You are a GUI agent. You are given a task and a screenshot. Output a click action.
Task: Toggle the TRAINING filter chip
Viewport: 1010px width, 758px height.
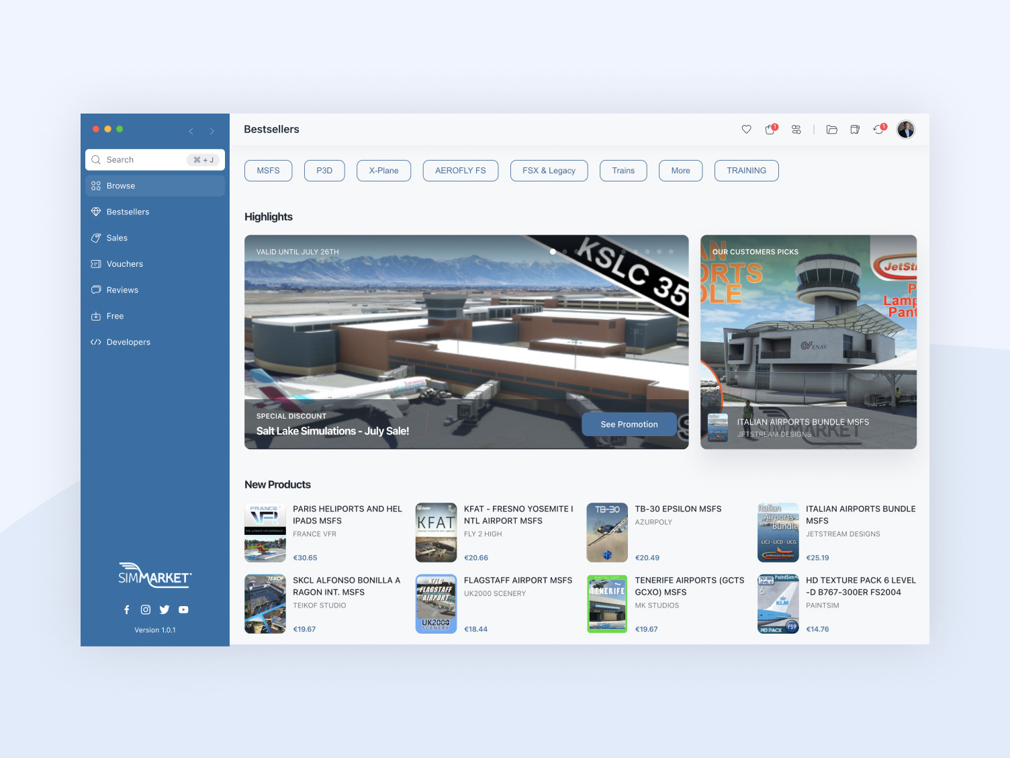click(746, 170)
